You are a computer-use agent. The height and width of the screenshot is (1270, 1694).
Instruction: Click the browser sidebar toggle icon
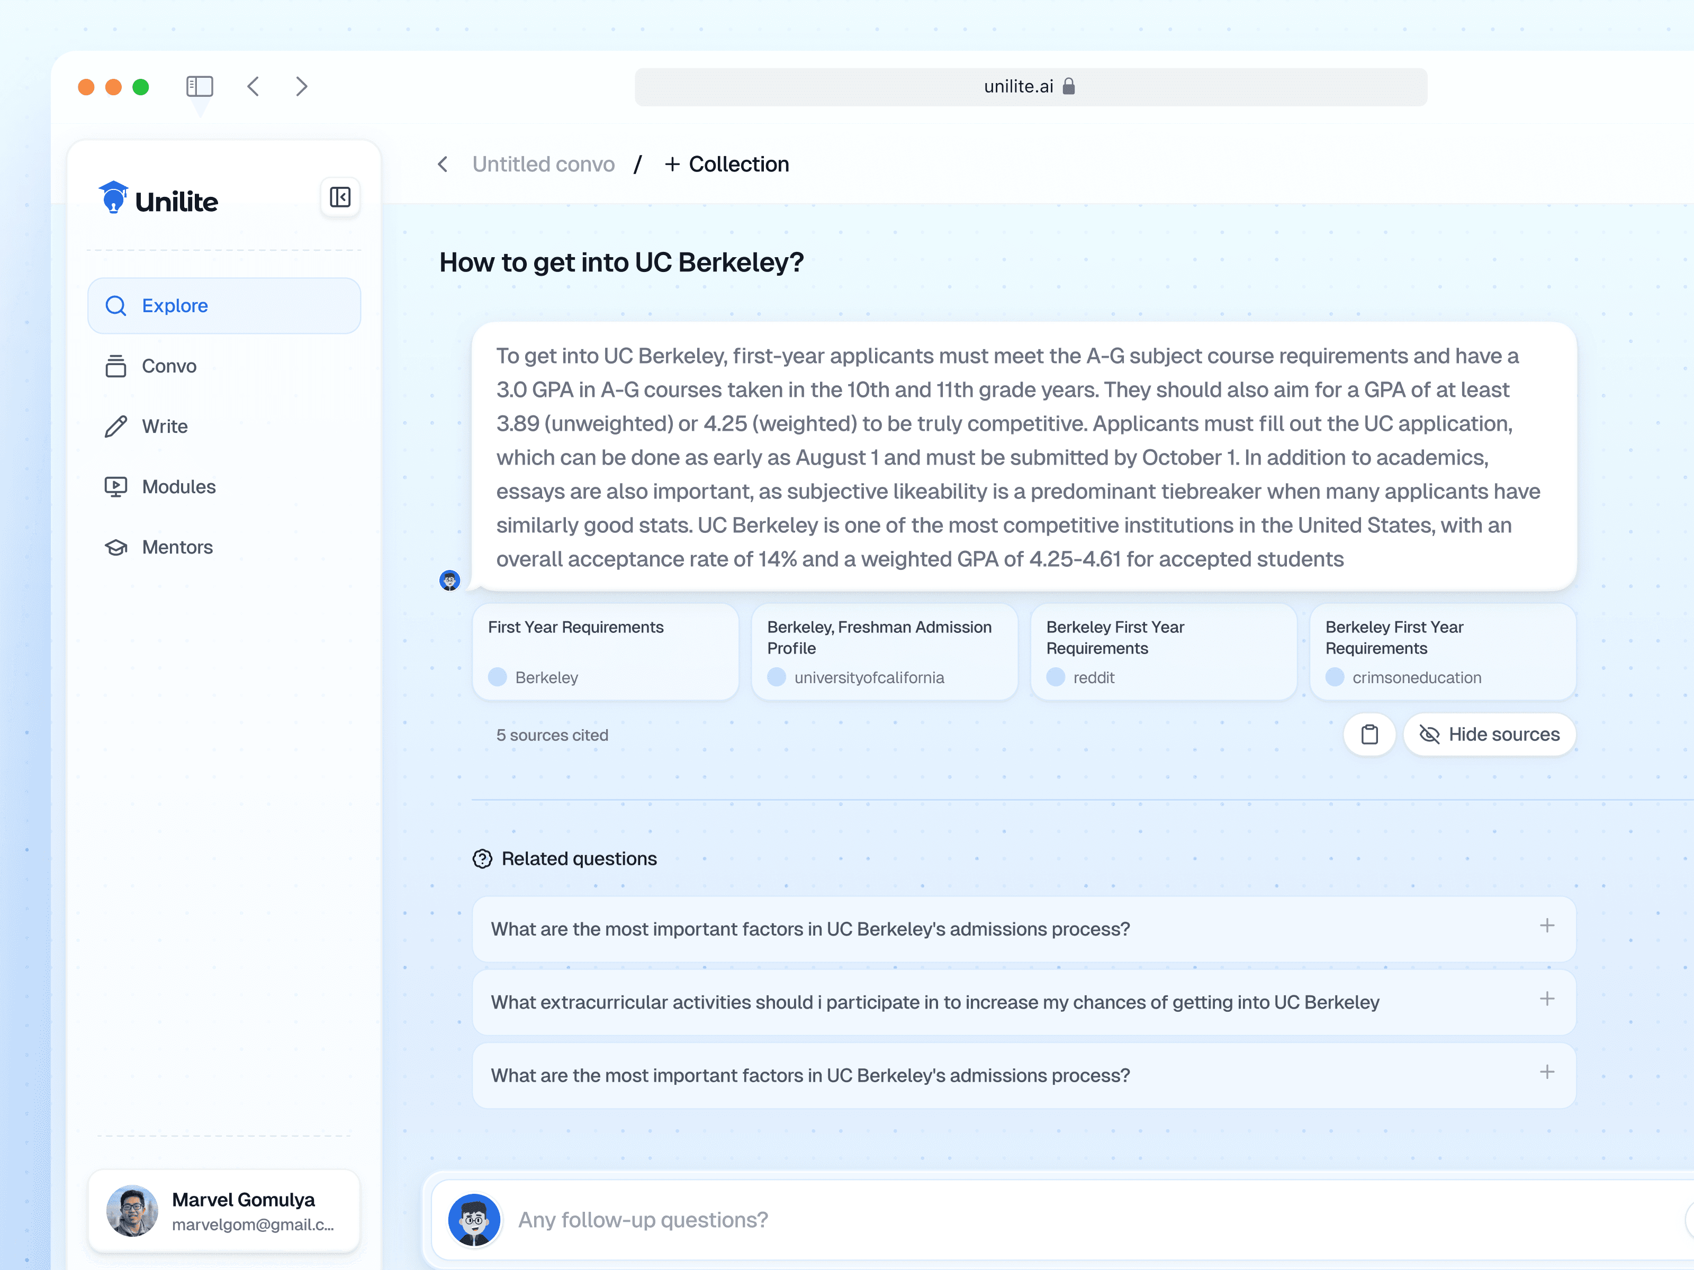click(199, 86)
